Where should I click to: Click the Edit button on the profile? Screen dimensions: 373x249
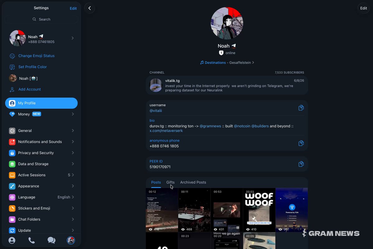point(363,8)
